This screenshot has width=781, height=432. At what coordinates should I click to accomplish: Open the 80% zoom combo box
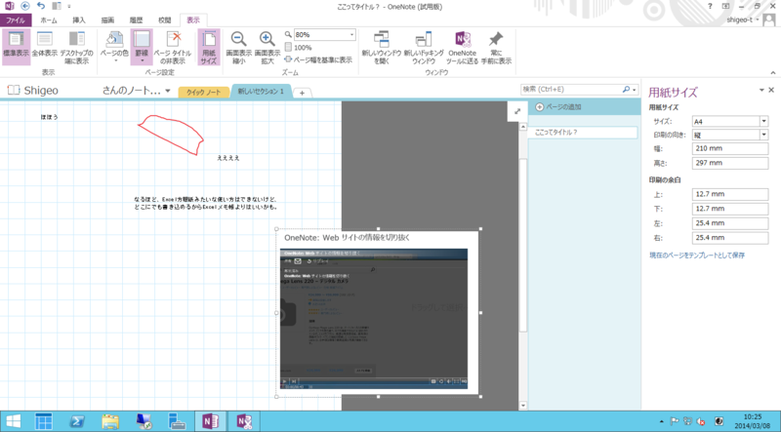[325, 35]
